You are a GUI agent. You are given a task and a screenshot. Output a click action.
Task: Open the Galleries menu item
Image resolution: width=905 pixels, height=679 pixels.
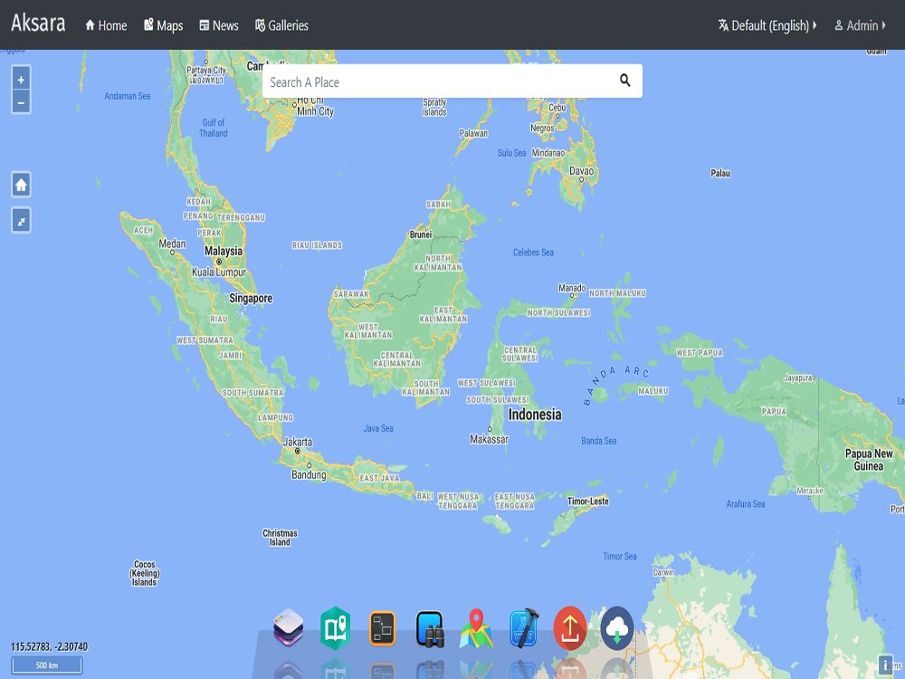pos(281,25)
